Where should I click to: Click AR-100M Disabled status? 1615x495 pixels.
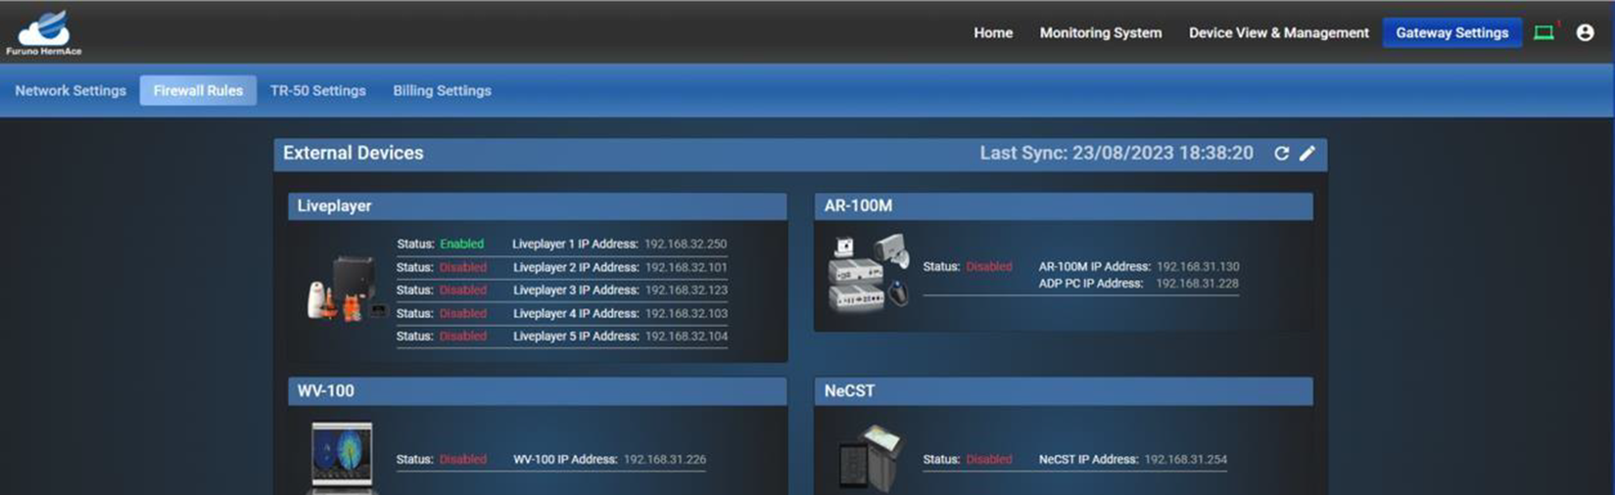(989, 266)
